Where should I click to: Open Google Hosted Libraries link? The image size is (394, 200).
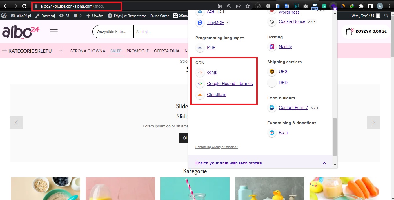tap(230, 84)
